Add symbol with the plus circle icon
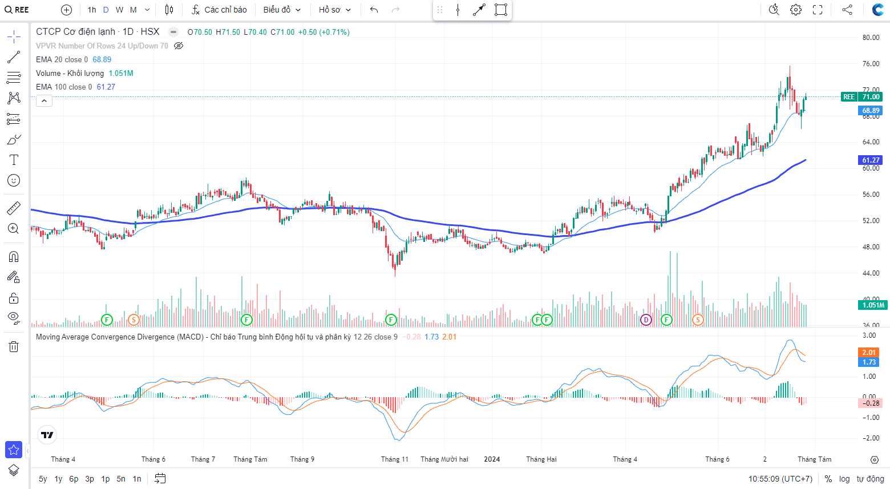Viewport: 890px width, 489px height. tap(66, 10)
